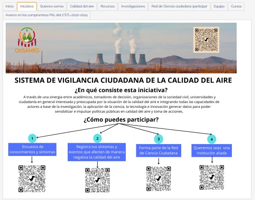Click the number 2 circle
The height and width of the screenshot is (200, 255).
click(x=97, y=138)
